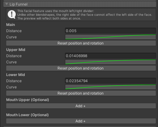Collapse the Lip Funnel foldout triangle
This screenshot has height=127, width=158.
pos(7,4)
